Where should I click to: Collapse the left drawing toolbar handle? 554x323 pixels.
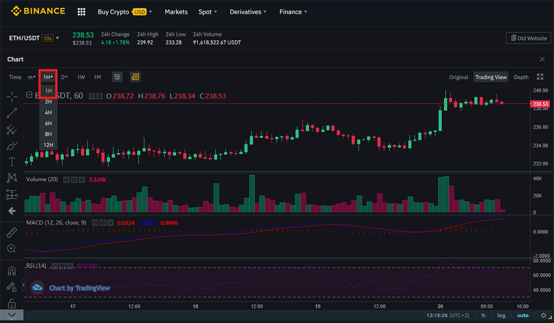pyautogui.click(x=24, y=285)
